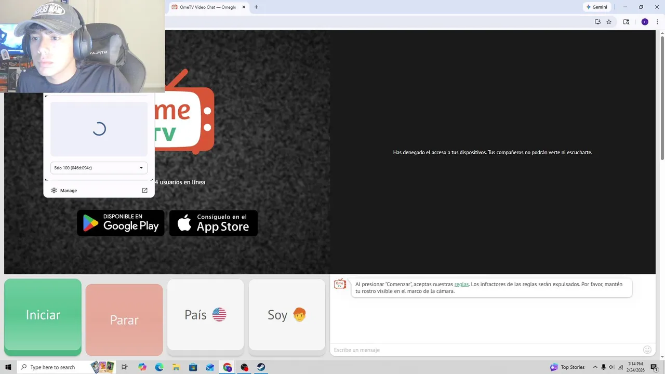The image size is (665, 374).
Task: Open the emoji smiley picker in chat
Action: [647, 350]
